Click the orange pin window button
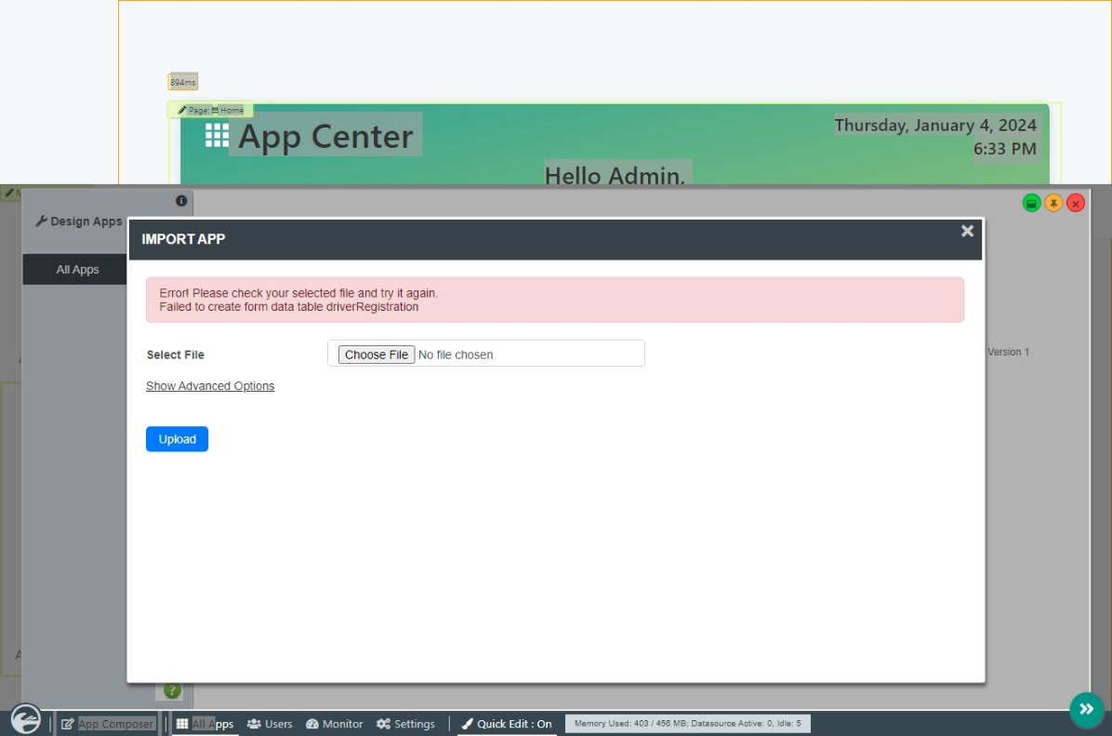The height and width of the screenshot is (736, 1112). tap(1053, 204)
